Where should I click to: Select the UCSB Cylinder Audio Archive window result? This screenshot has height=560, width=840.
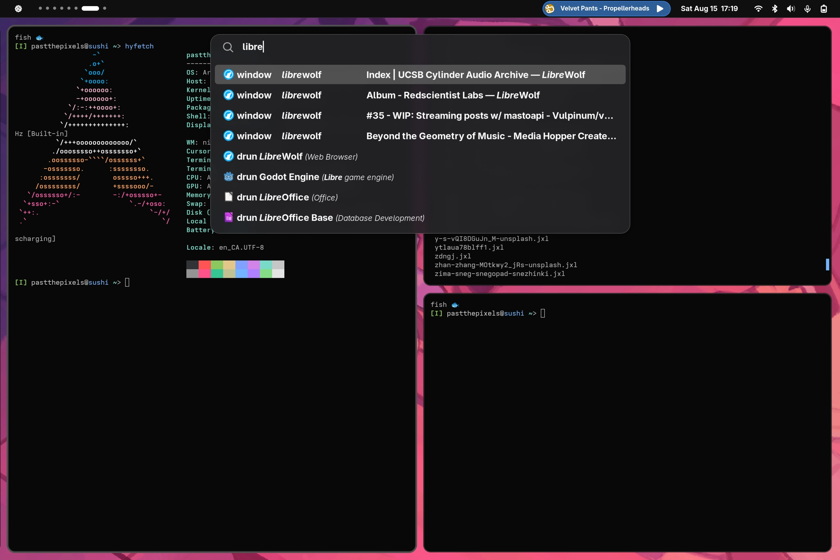pyautogui.click(x=420, y=75)
